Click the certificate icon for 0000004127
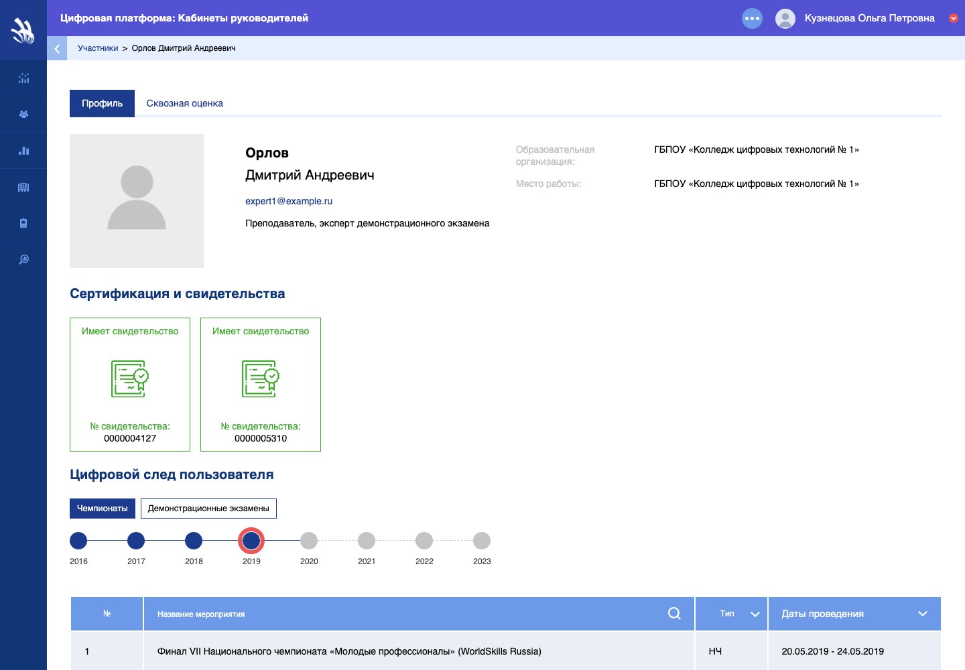The width and height of the screenshot is (965, 670). point(130,379)
